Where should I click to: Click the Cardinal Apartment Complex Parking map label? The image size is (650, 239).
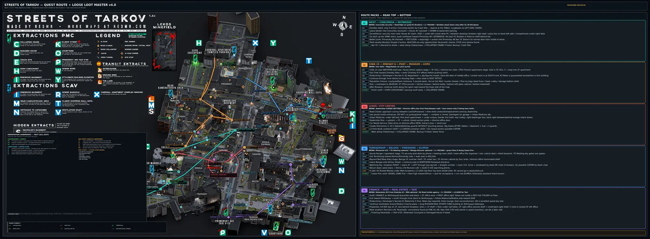218,51
